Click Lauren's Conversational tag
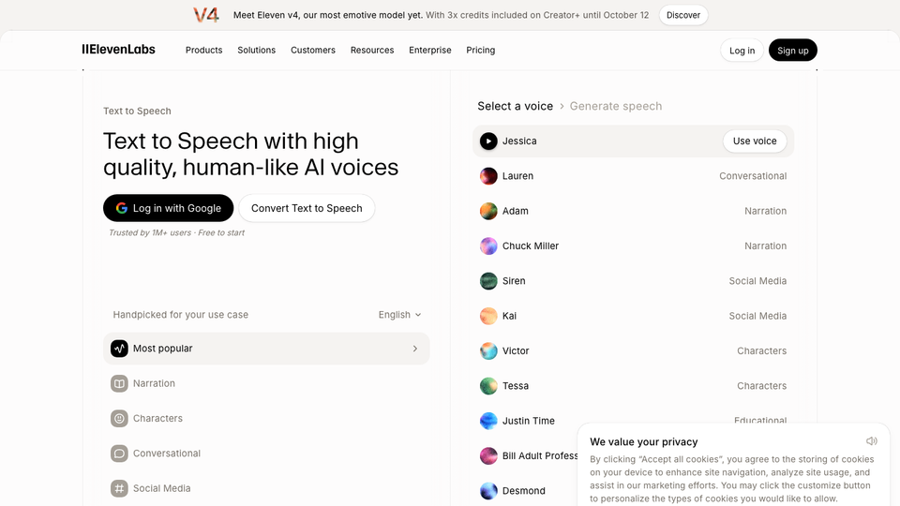900x506 pixels. [x=753, y=176]
